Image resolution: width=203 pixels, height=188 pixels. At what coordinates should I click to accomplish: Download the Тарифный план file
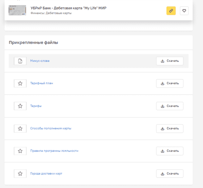click(170, 83)
